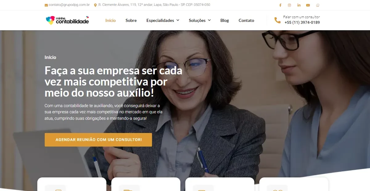Select the Início menu item

(x=110, y=20)
